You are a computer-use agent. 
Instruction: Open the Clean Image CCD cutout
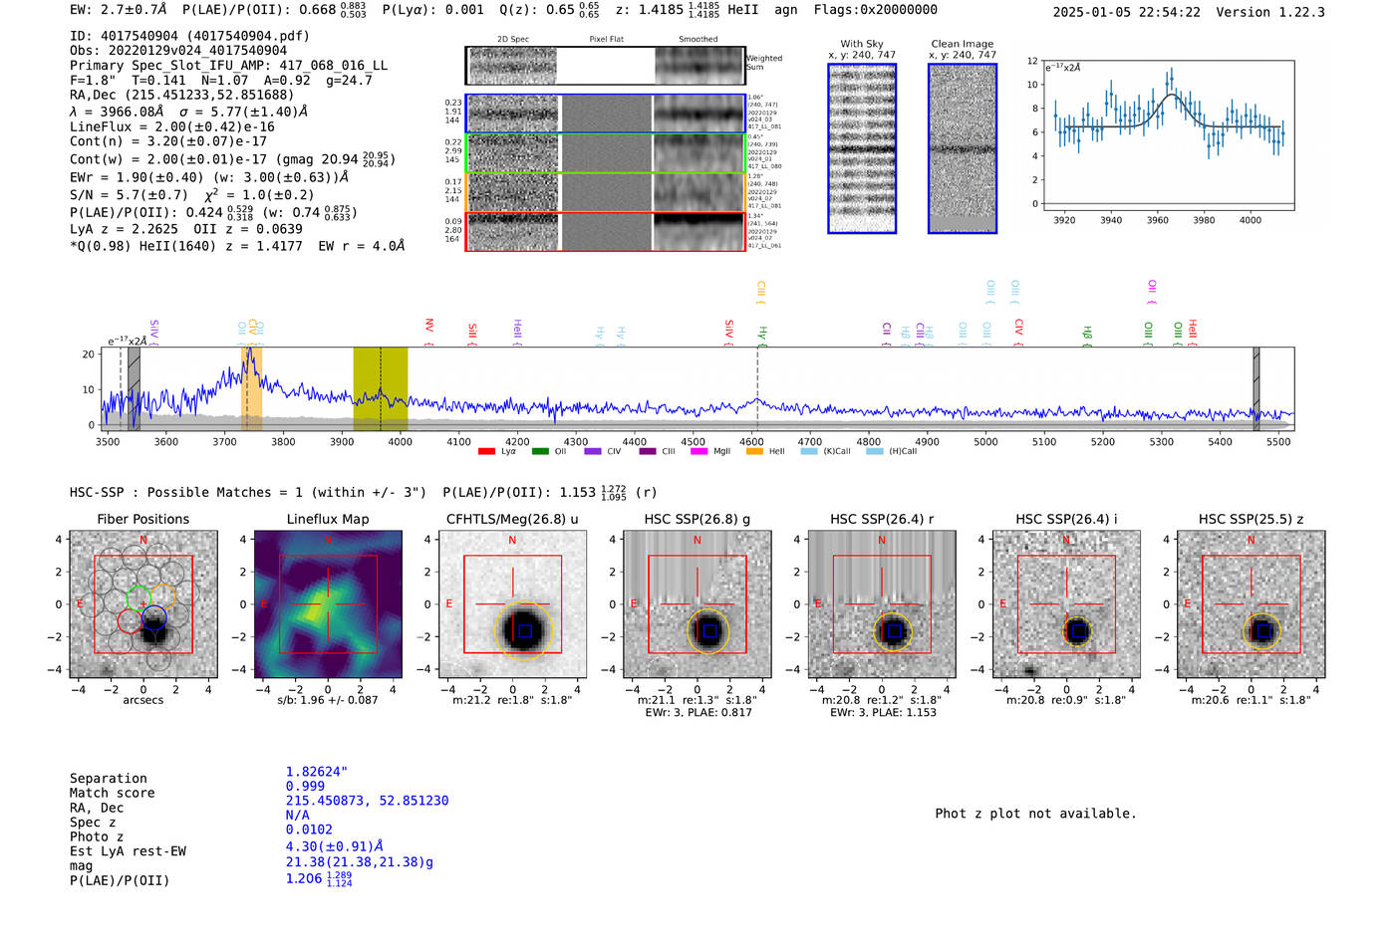click(963, 148)
